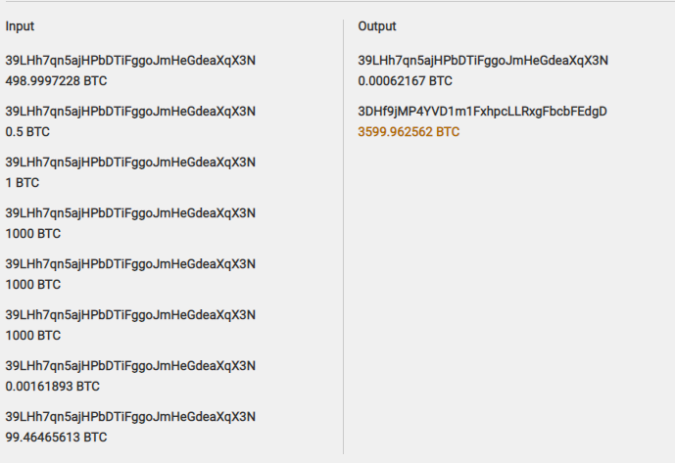Image resolution: width=675 pixels, height=463 pixels.
Task: Open output address 39LHh7qn5ajHPbDTiFggoJmHeGdeaXqX3N
Action: (x=483, y=61)
